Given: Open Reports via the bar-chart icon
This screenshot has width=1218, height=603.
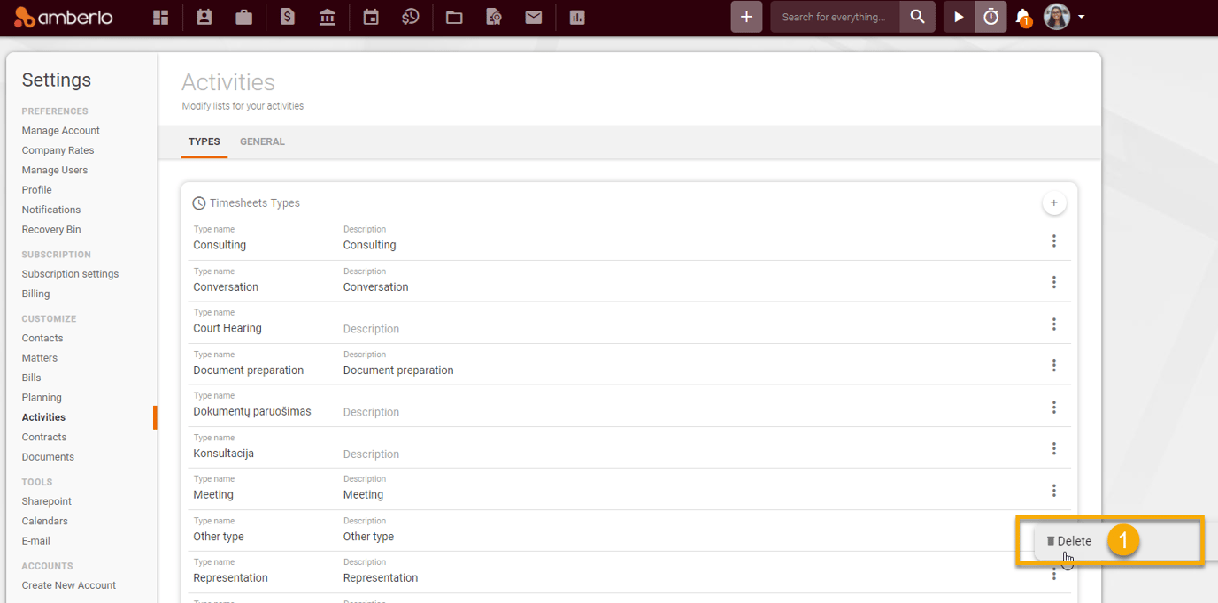Looking at the screenshot, I should click(577, 17).
